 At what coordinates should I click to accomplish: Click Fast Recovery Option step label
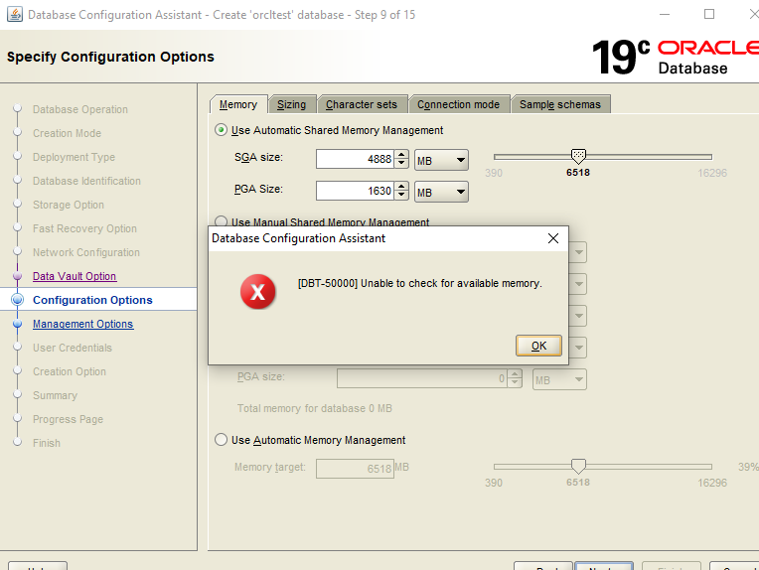click(x=84, y=228)
